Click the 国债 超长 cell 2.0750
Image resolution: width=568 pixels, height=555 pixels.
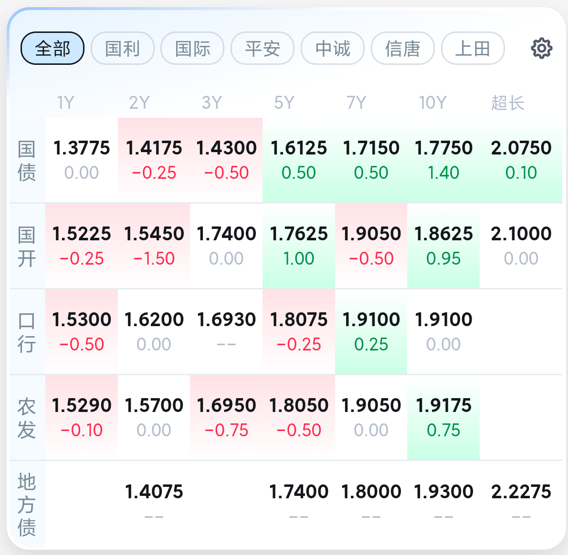(x=521, y=160)
